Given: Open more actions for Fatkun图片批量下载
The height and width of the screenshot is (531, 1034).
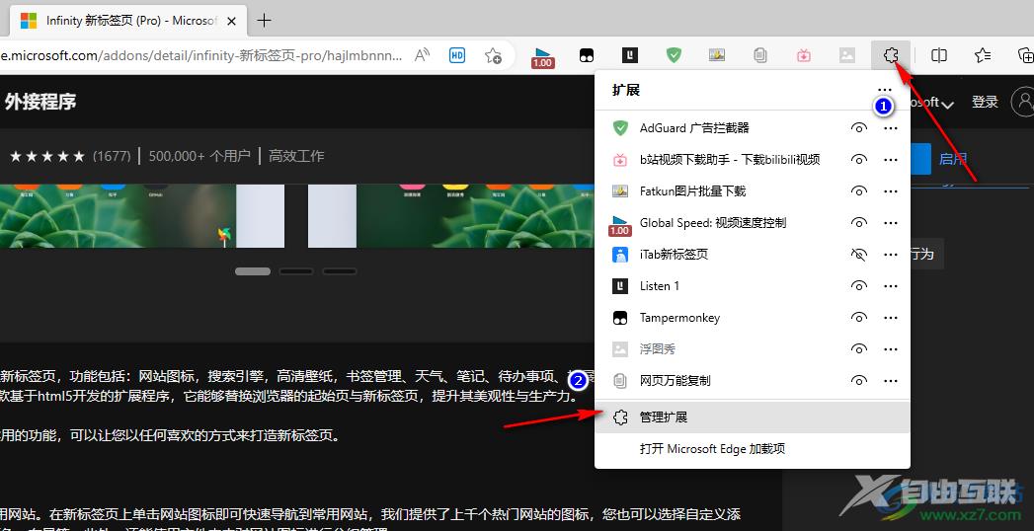Looking at the screenshot, I should (890, 191).
